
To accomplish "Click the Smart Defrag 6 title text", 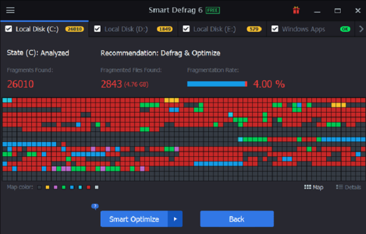I will tap(176, 10).
